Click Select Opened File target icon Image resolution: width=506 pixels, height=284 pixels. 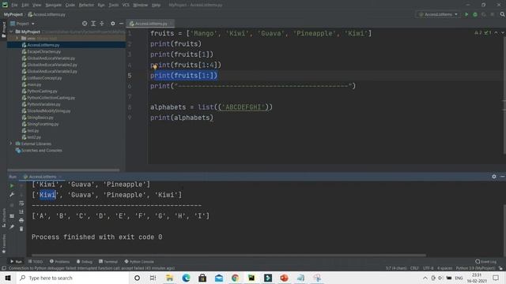[85, 24]
